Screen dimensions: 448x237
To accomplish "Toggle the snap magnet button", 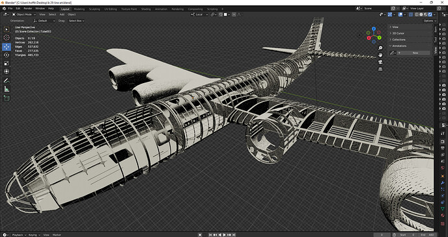I will pos(221,14).
